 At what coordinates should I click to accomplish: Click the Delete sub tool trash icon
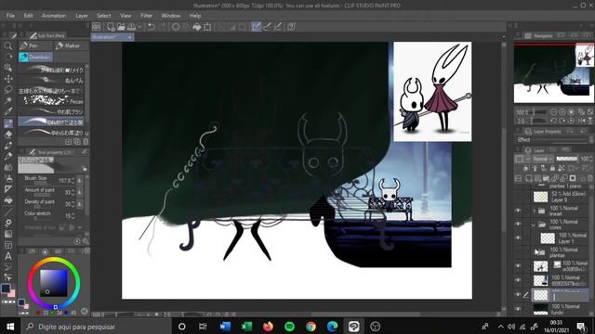click(86, 142)
